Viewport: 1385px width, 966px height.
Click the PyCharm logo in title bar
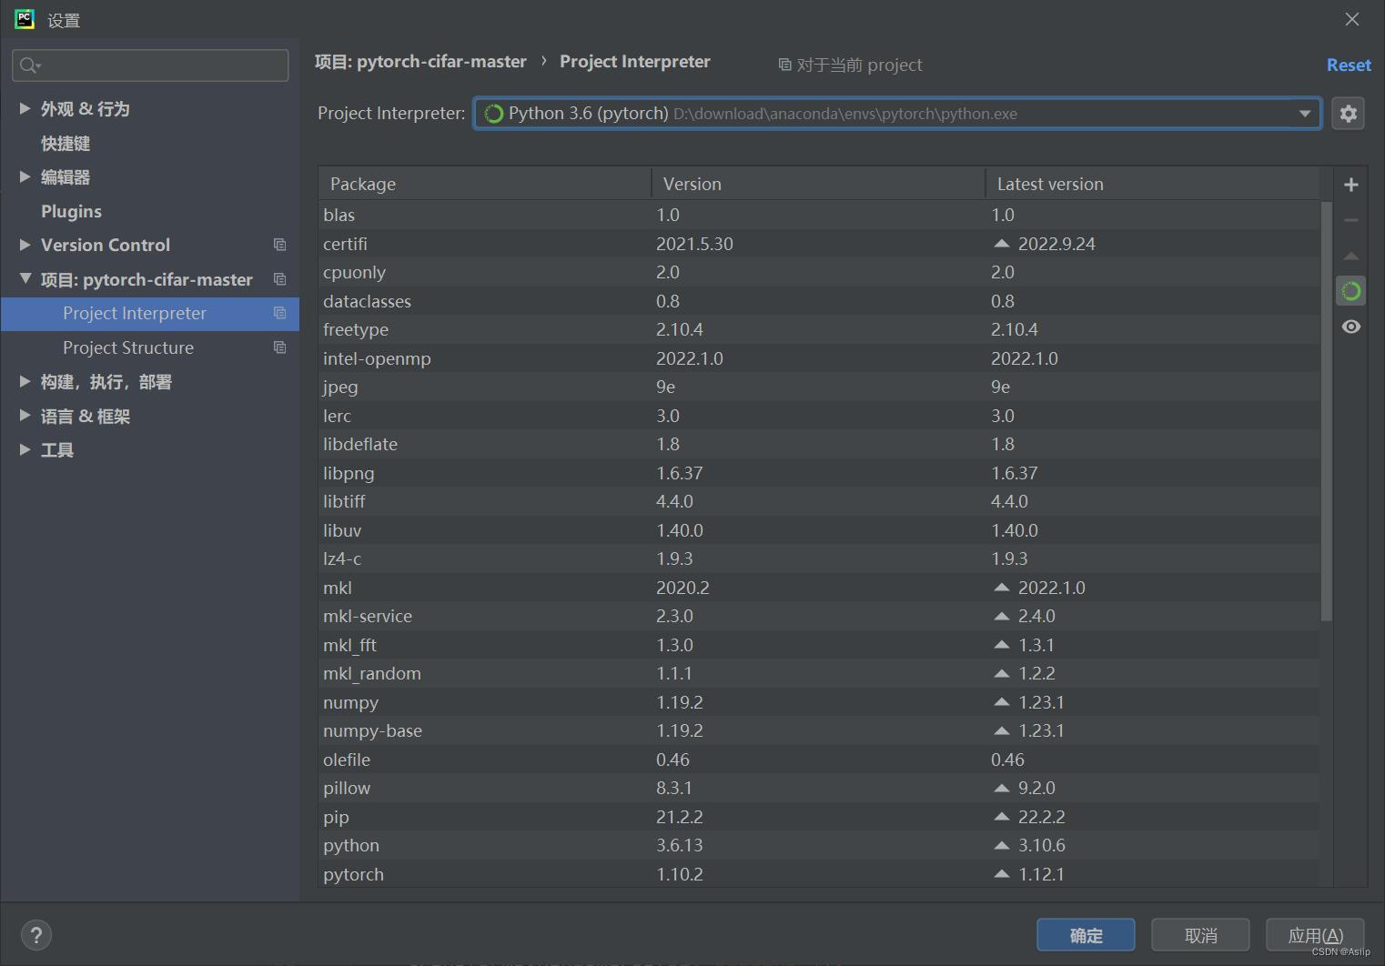(x=25, y=19)
